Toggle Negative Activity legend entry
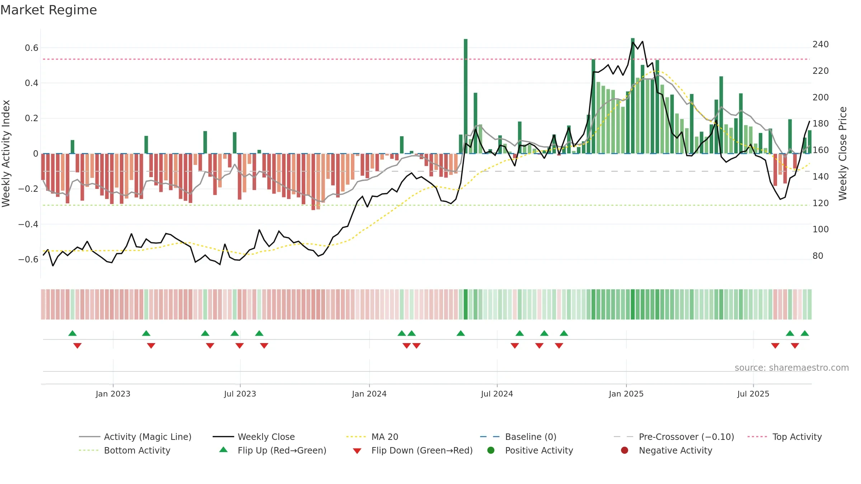The width and height of the screenshot is (861, 484). pyautogui.click(x=666, y=450)
